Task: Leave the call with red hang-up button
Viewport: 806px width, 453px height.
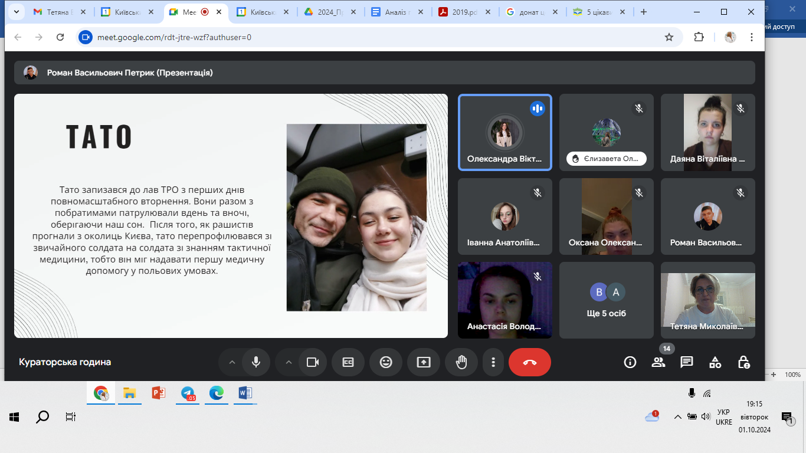Action: point(529,362)
